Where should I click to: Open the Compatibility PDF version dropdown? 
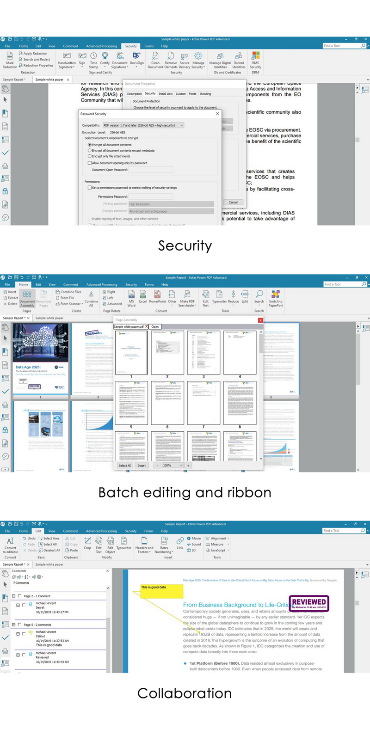pos(181,125)
